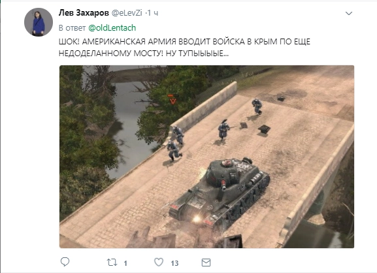This screenshot has width=377, height=273.
Task: Open direct message via the envelope icon
Action: tap(206, 263)
